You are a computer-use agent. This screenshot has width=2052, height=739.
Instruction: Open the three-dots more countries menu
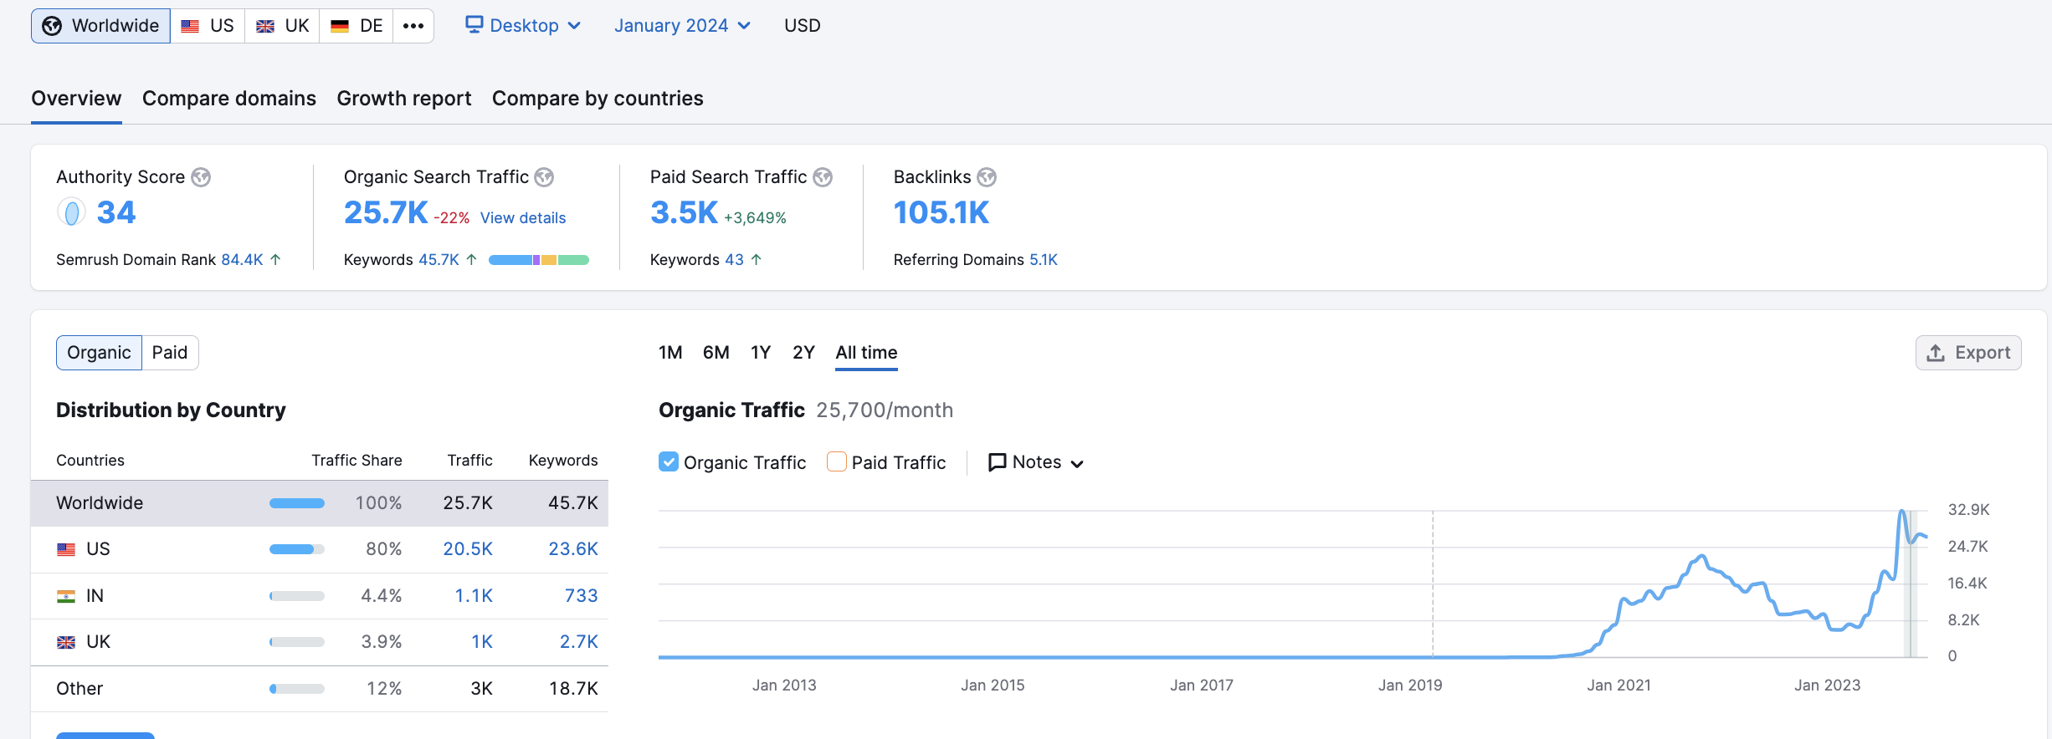point(413,26)
